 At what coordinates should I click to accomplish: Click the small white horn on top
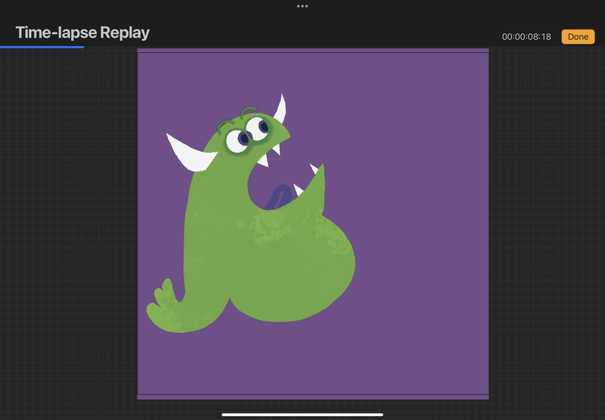click(281, 108)
